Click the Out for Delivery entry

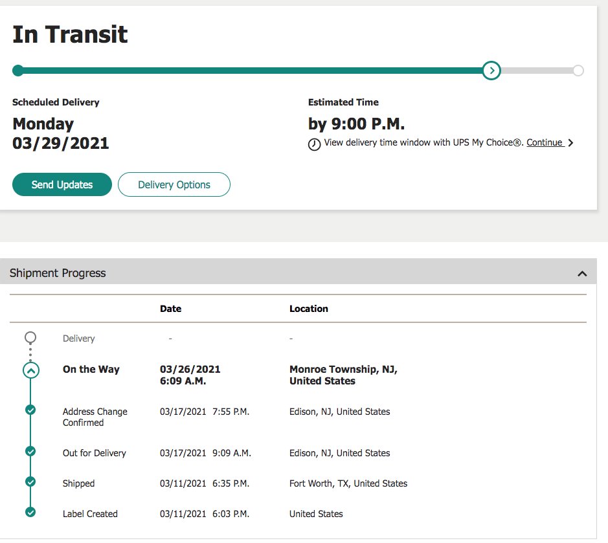(x=95, y=453)
